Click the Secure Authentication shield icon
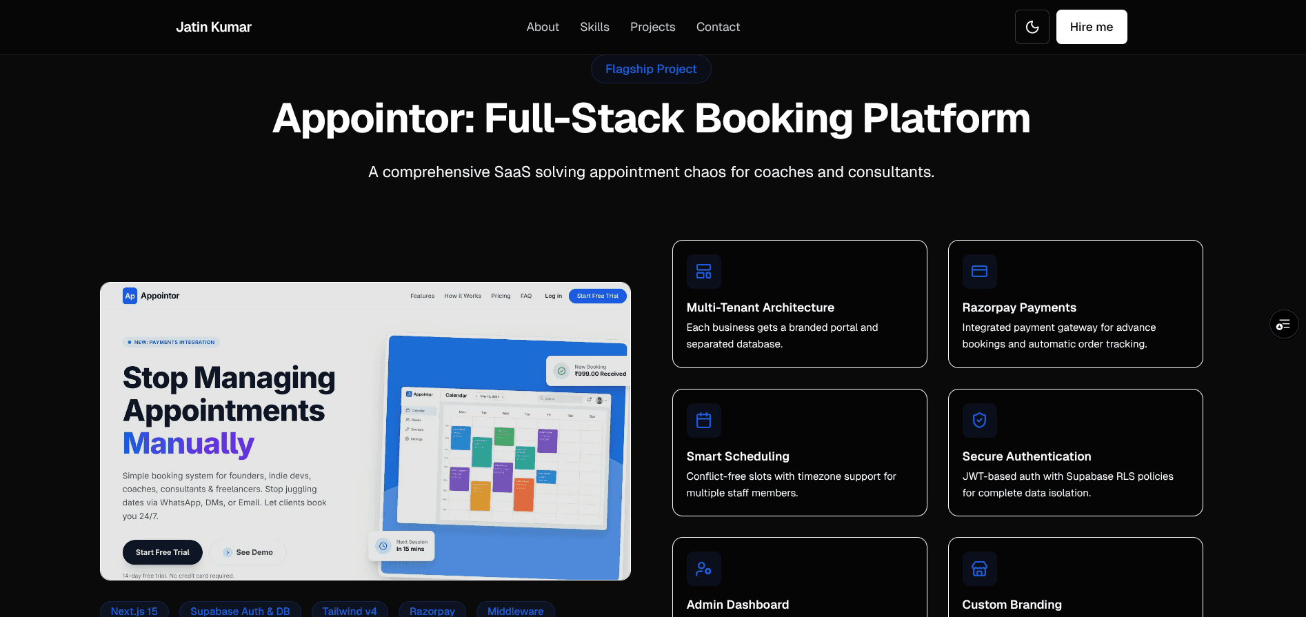 pos(979,421)
